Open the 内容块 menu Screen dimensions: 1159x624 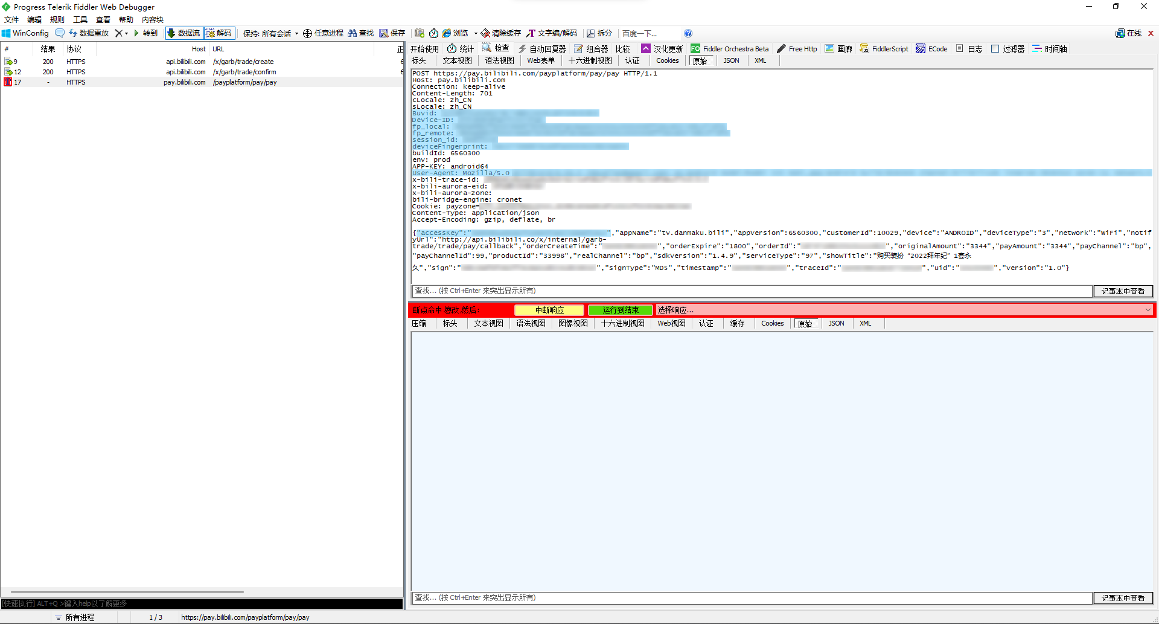pyautogui.click(x=153, y=19)
